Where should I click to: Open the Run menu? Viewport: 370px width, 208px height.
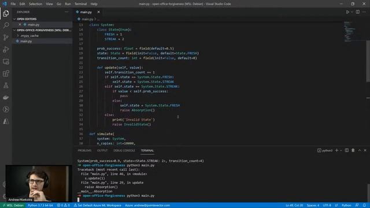[x=68, y=4]
